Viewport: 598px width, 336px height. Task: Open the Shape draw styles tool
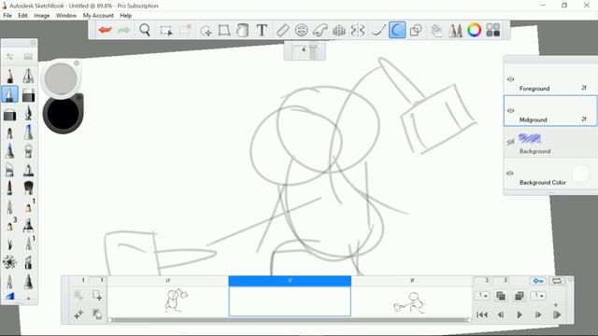[416, 30]
